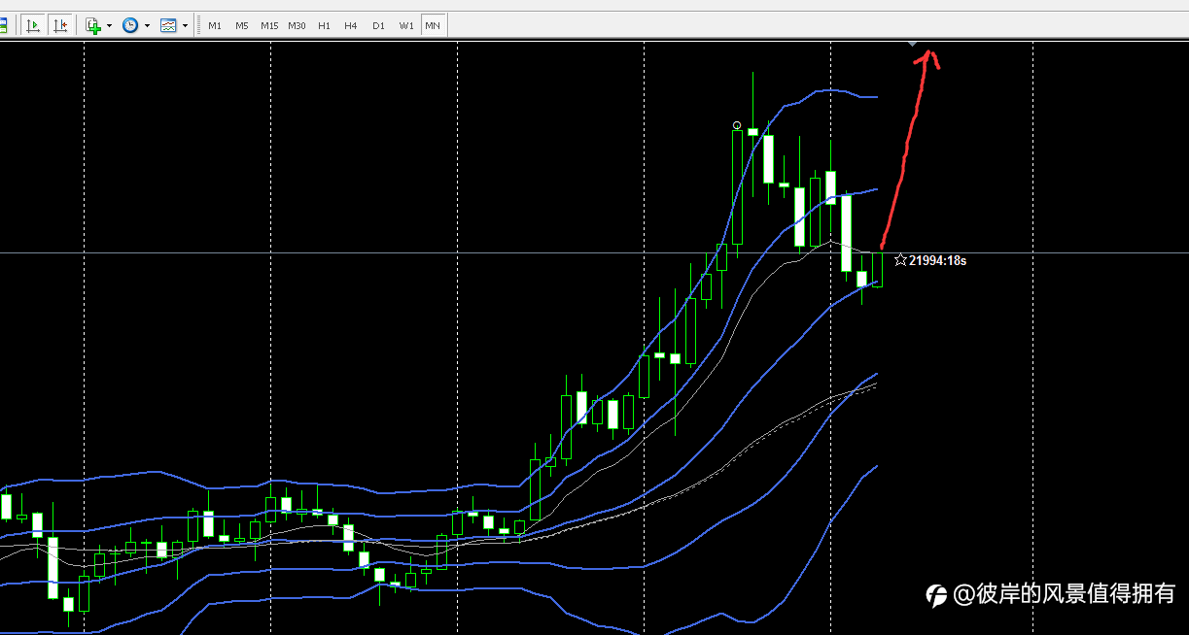This screenshot has height=635, width=1189.
Task: Click the chart templates icon
Action: point(168,25)
